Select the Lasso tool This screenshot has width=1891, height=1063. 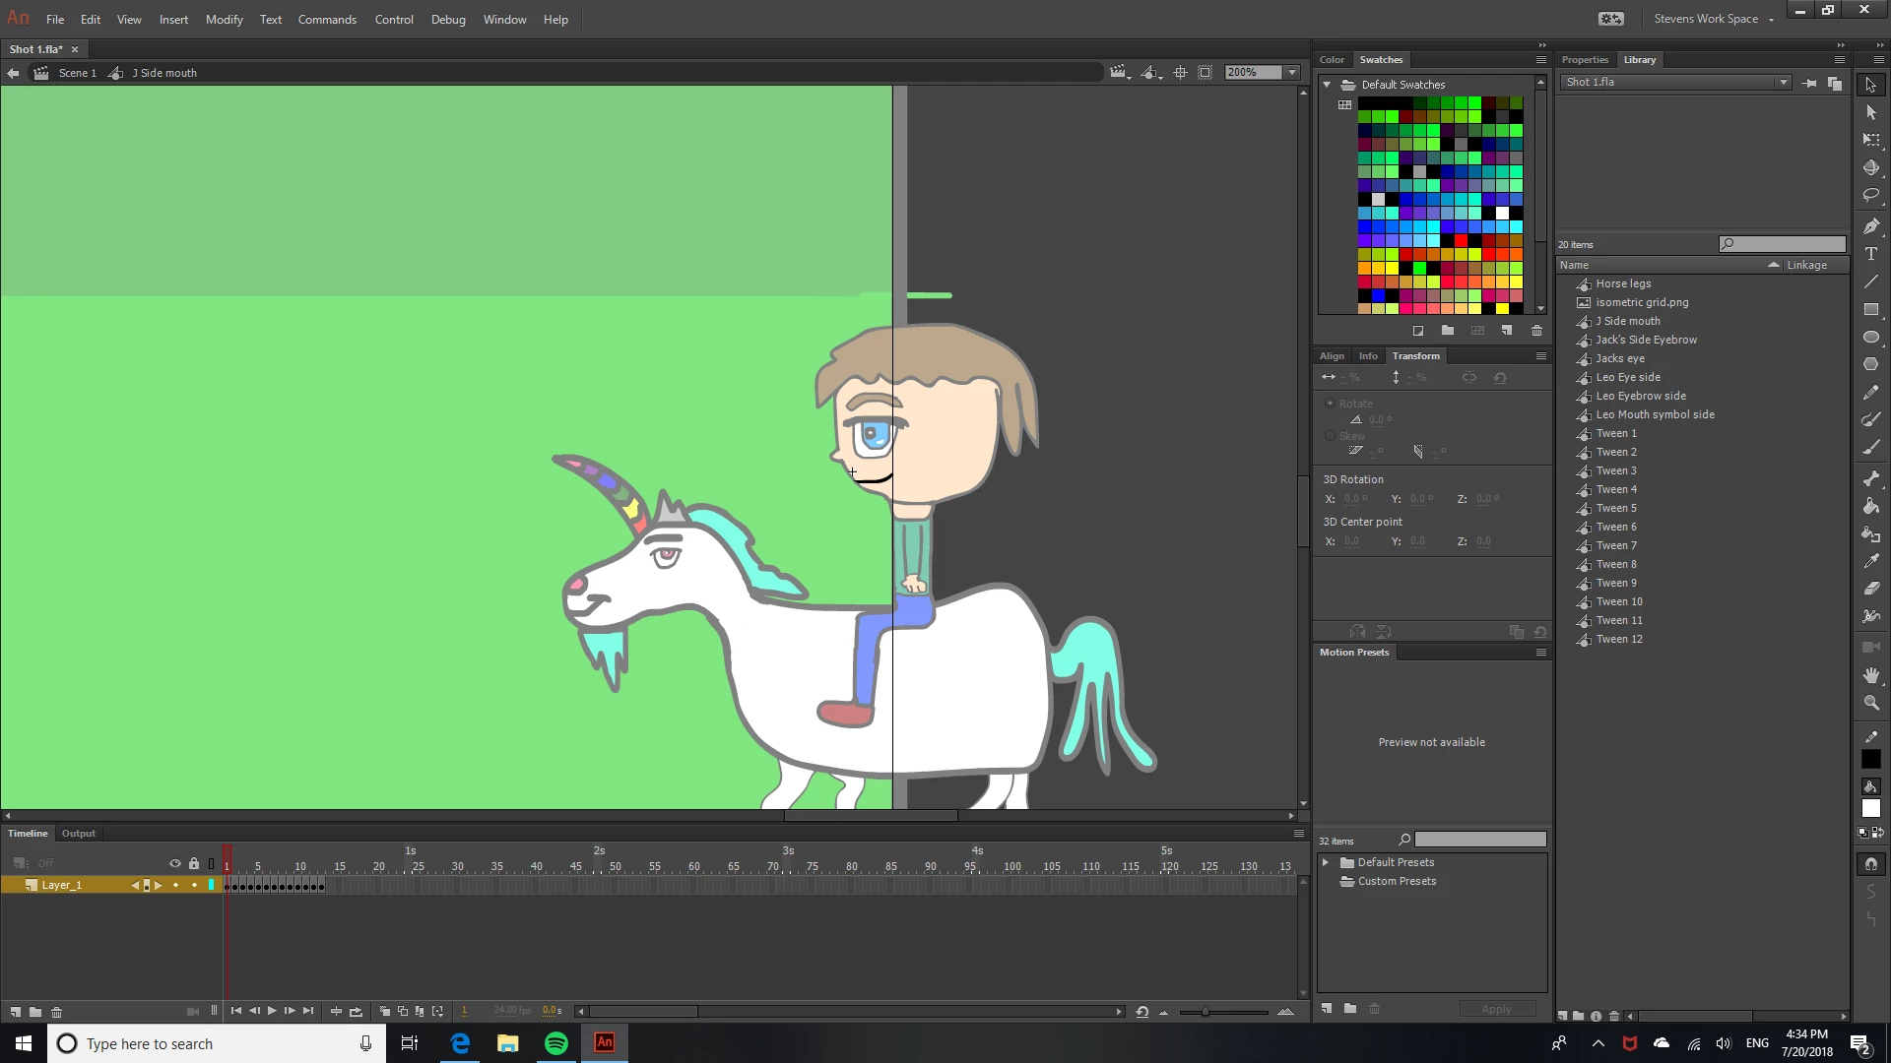(1871, 196)
